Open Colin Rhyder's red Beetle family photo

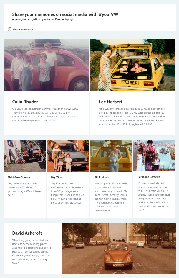pos(46,65)
